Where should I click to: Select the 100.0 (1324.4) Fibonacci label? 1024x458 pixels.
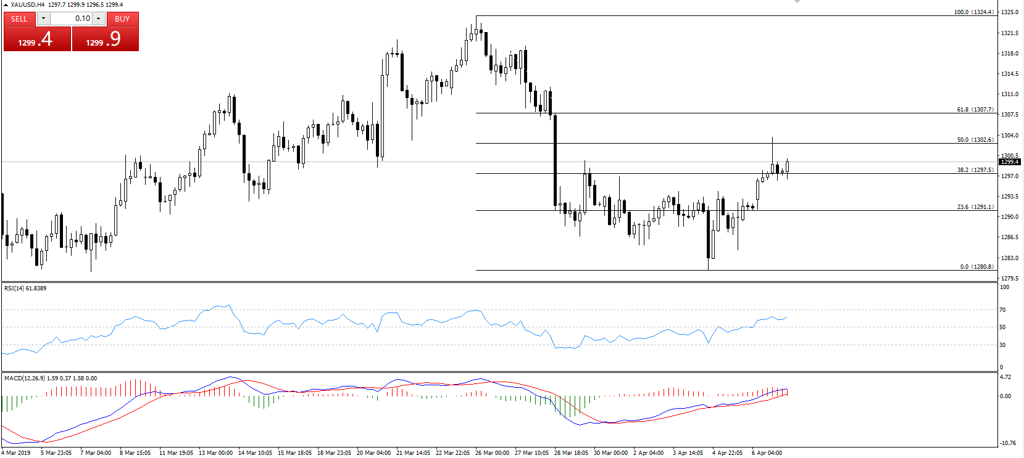974,12
